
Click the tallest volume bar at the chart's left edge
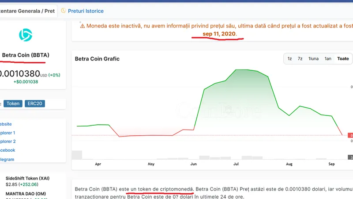click(77, 155)
